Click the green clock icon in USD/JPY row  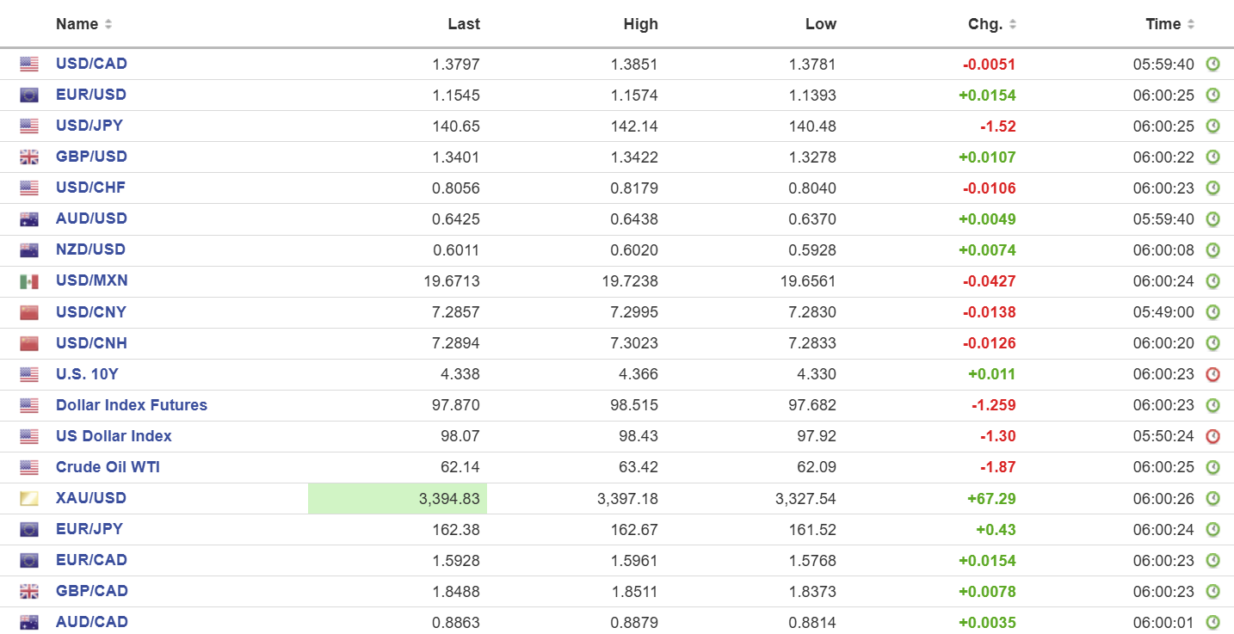tap(1212, 126)
